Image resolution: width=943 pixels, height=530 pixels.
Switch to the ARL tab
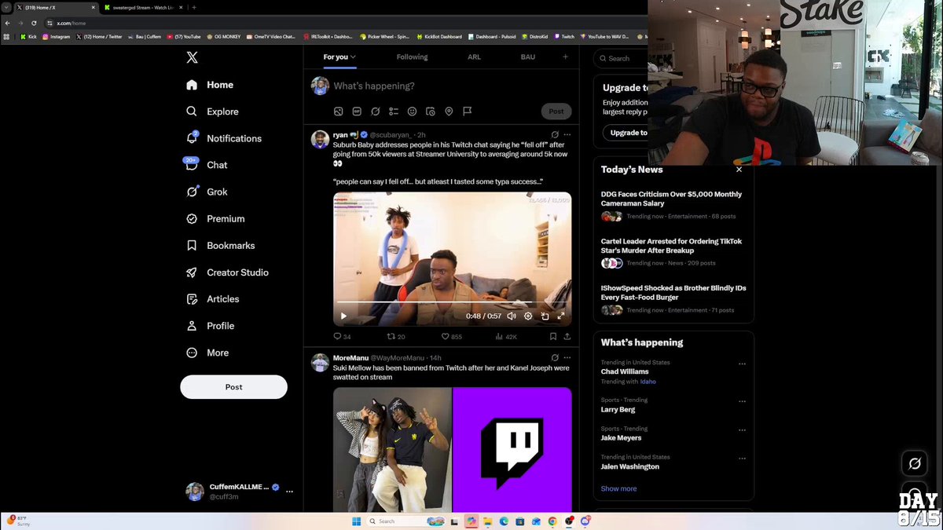474,57
